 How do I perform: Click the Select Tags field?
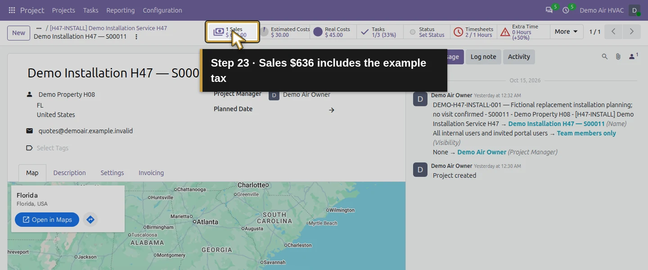coord(53,148)
